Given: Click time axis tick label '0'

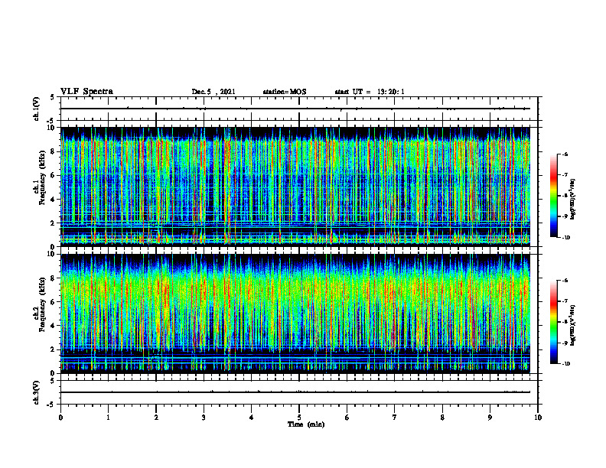Looking at the screenshot, I should coord(60,418).
